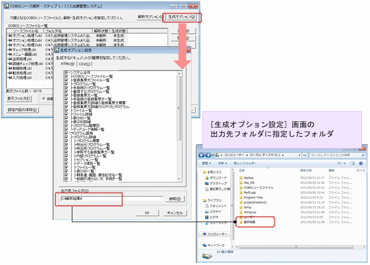Click the temp folder icon
Viewport: 370px width, 265px height.
click(241, 207)
